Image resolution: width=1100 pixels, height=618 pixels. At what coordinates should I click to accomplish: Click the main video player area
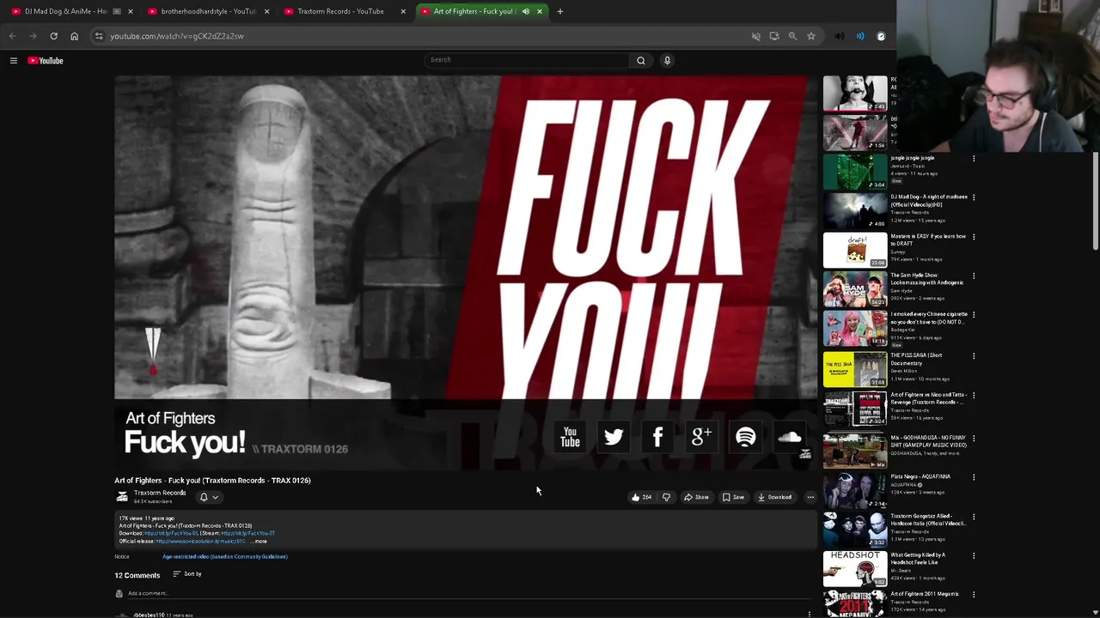tap(466, 273)
